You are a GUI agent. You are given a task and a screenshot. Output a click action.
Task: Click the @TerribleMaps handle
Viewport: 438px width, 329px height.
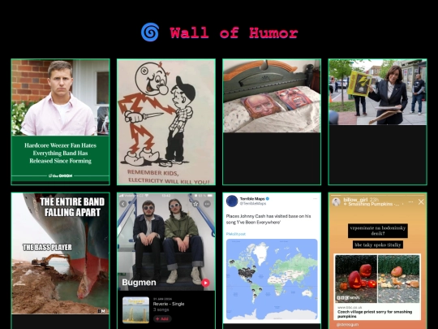[253, 203]
